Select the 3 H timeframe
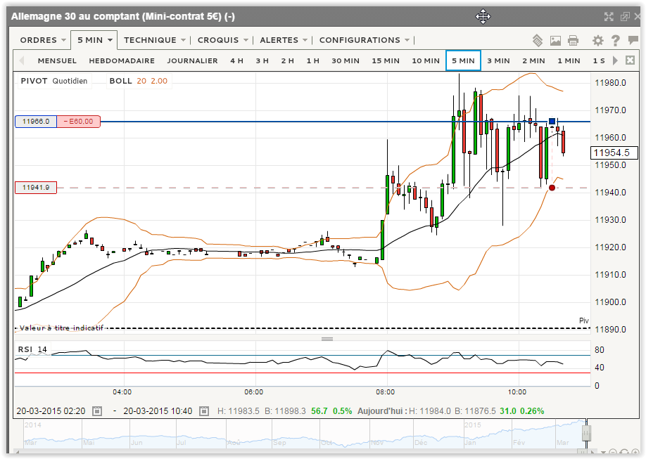This screenshot has height=459, width=646. pos(262,60)
